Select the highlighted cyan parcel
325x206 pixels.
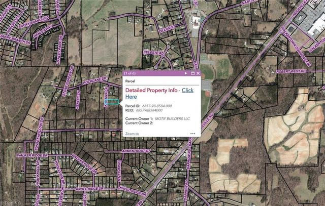113,102
